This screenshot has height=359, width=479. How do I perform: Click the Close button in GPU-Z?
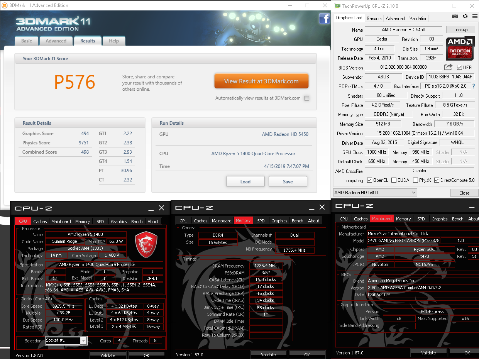pyautogui.click(x=464, y=193)
